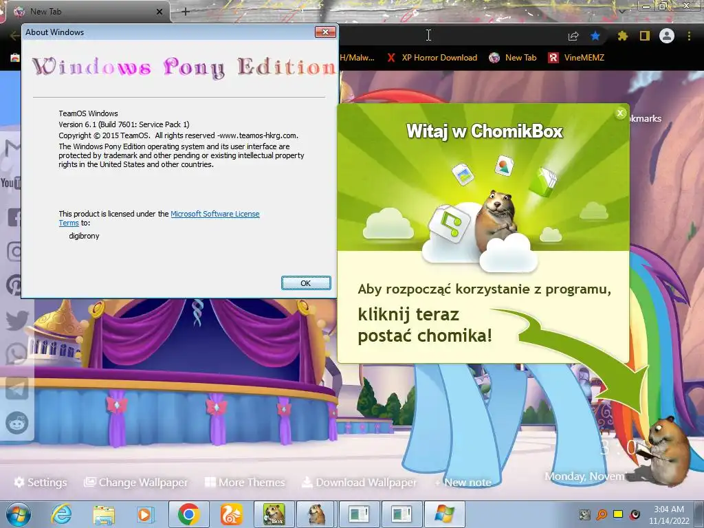Close the About Windows dialog
This screenshot has width=704, height=528.
pos(325,32)
